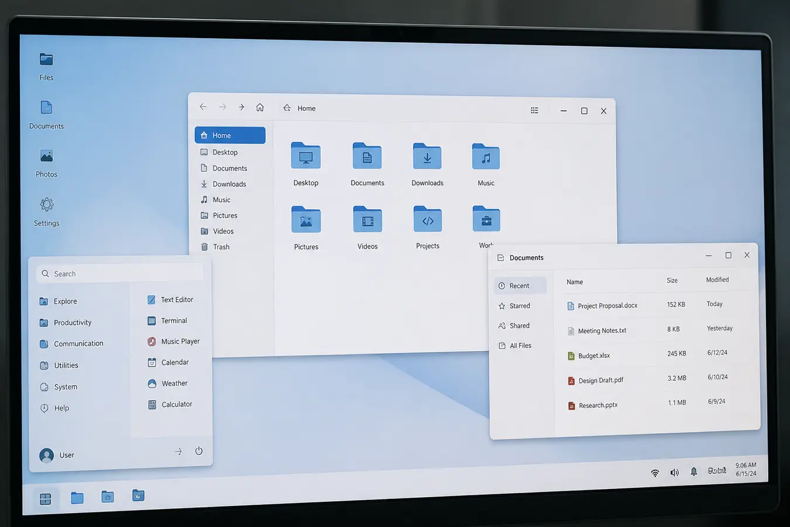Click the power button in start menu
Screen dimensions: 790x527
(x=199, y=451)
